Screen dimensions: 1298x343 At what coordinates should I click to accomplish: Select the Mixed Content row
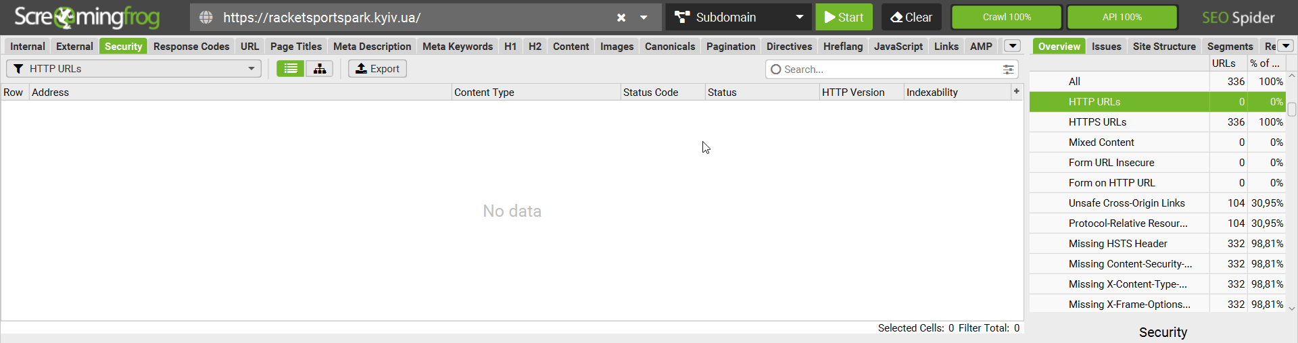coord(1157,142)
